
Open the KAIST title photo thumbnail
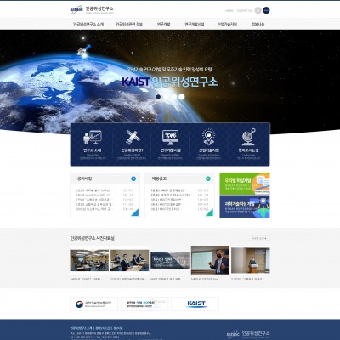(170, 261)
